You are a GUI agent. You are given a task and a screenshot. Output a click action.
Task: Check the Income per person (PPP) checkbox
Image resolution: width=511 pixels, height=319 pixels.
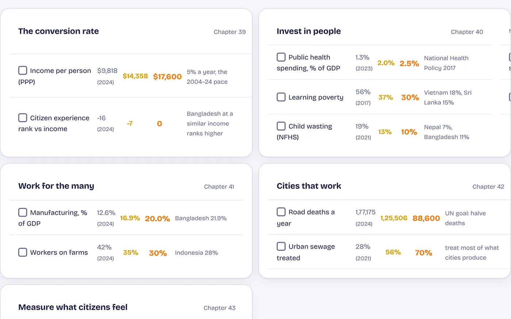coord(23,70)
